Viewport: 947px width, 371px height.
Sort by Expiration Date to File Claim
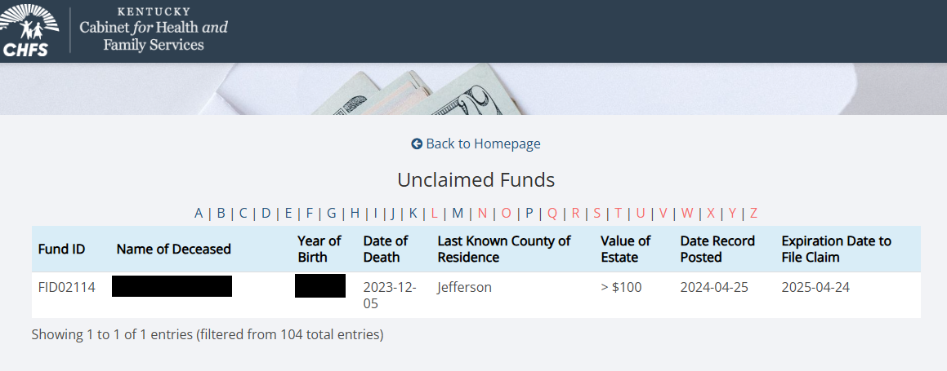coord(837,250)
